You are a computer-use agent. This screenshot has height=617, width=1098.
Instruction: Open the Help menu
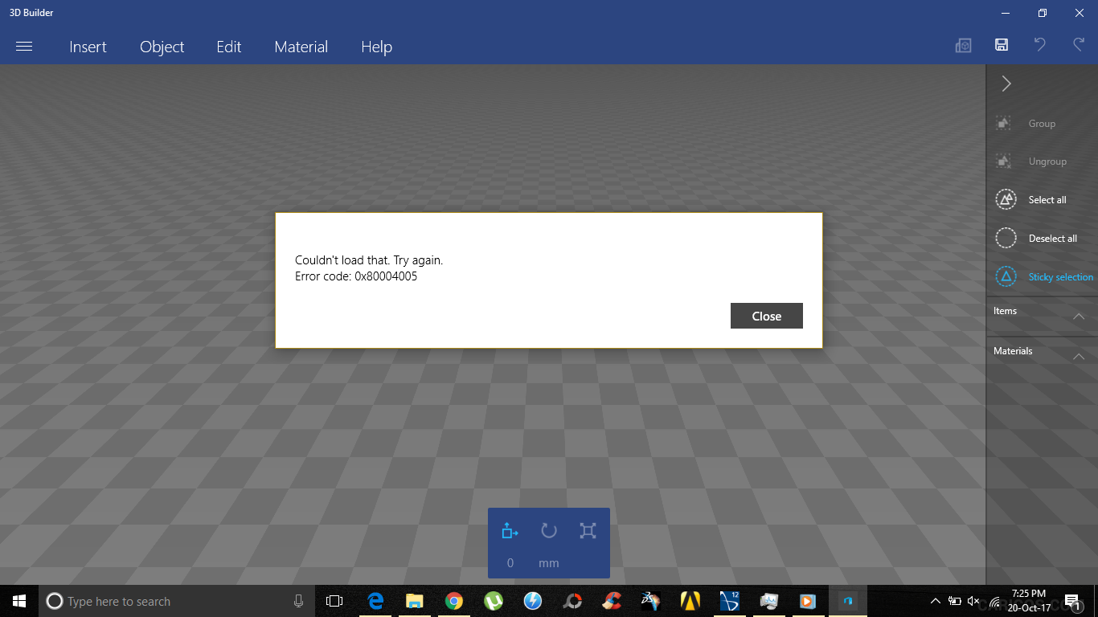[376, 47]
